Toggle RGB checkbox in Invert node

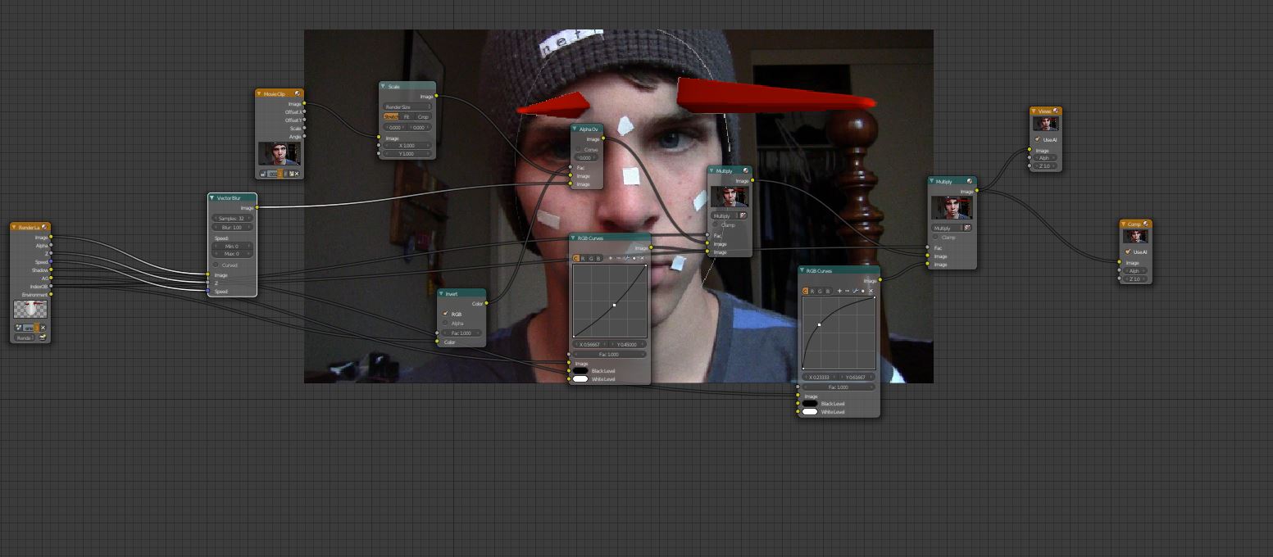445,314
